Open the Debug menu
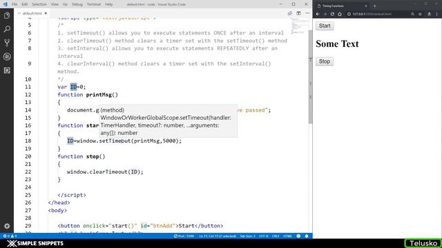This screenshot has height=248, width=442. (x=77, y=4)
